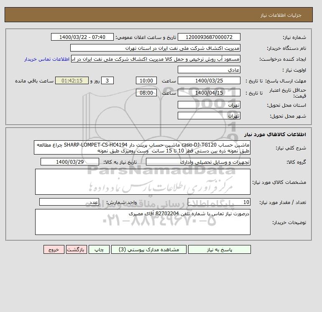Click the response deadline time 10:00
Viewport: 322px width, 312px height.
(x=146, y=81)
